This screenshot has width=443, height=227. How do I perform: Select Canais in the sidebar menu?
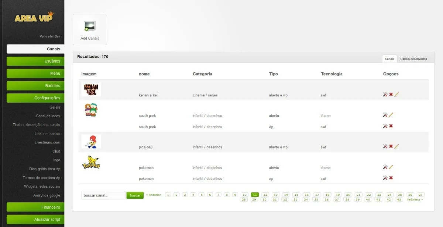click(x=35, y=49)
